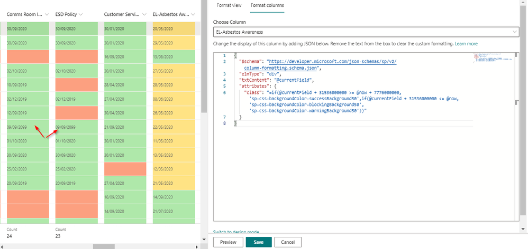
Task: Select the 02/12/2019 ESD Policy cell
Action: click(76, 99)
